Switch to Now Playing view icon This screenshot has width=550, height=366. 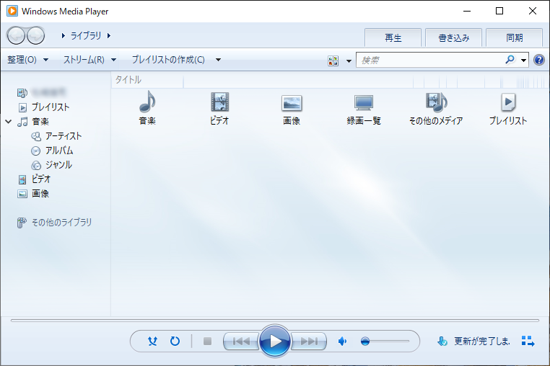click(528, 342)
